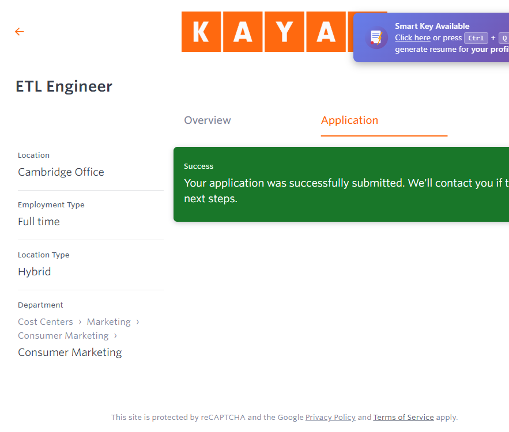The width and height of the screenshot is (509, 432).
Task: Click the green Success notification banner
Action: (341, 184)
